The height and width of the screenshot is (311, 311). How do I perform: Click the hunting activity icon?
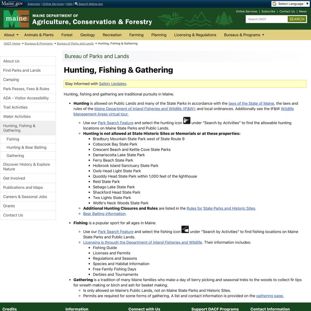tap(187, 120)
